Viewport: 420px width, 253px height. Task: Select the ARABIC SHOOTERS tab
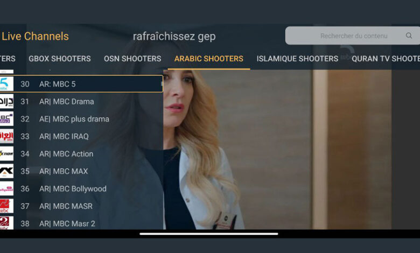[209, 59]
